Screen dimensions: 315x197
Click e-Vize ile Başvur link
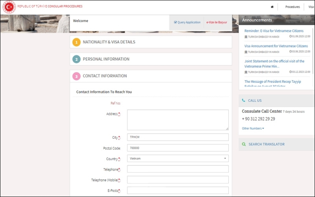click(x=217, y=22)
